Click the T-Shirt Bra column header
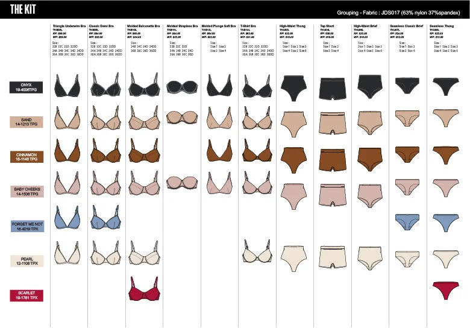This screenshot has height=328, width=470. click(x=248, y=26)
